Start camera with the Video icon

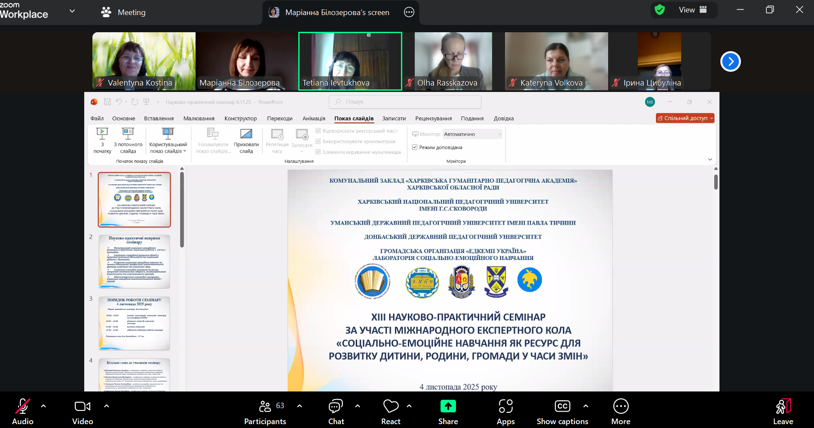pos(83,407)
